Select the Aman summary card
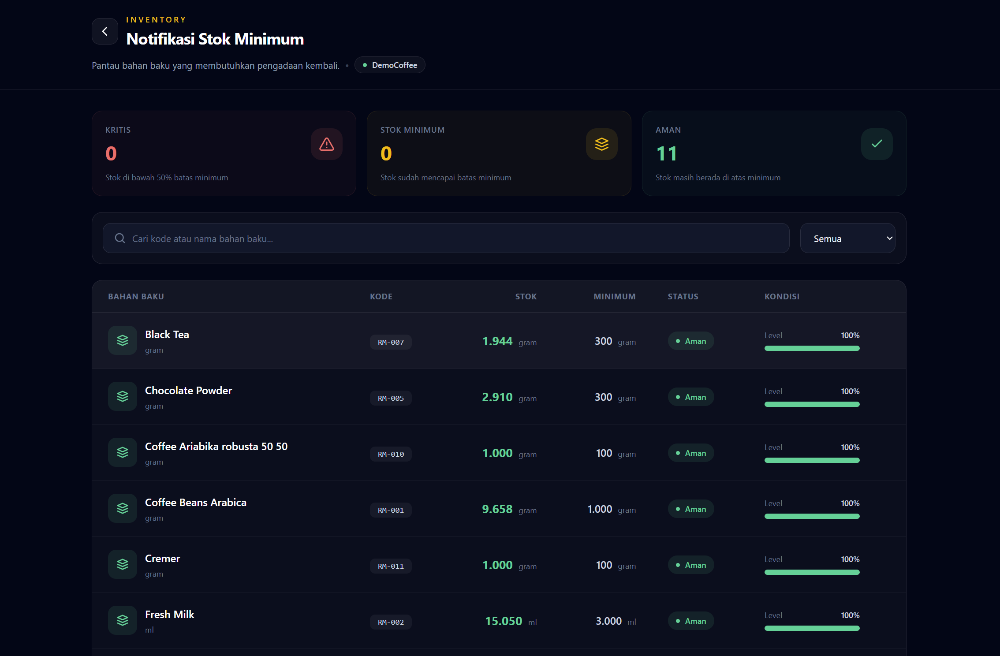Screen dimensions: 1000x656 click(x=774, y=153)
